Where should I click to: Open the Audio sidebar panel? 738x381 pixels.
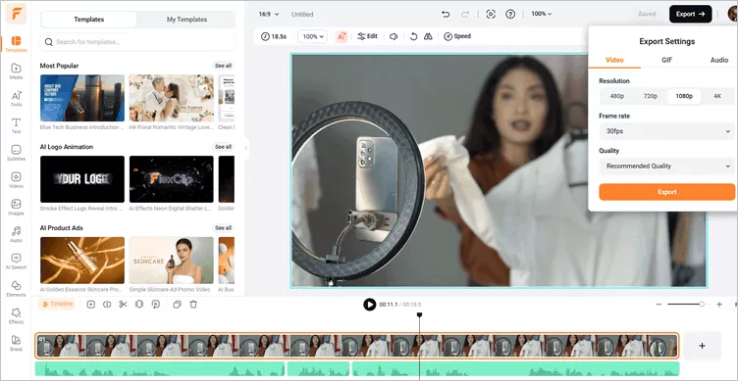click(16, 234)
